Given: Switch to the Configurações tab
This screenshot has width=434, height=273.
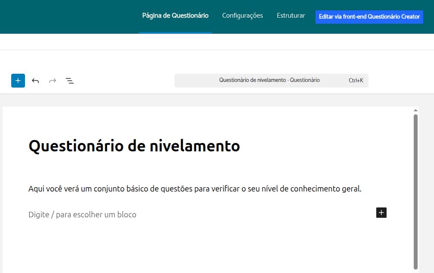Looking at the screenshot, I should 242,16.
